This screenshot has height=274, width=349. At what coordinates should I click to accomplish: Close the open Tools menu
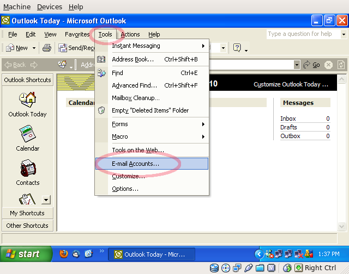pyautogui.click(x=105, y=34)
